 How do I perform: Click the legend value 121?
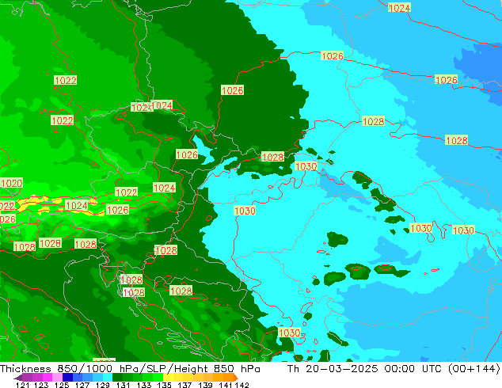click(22, 385)
